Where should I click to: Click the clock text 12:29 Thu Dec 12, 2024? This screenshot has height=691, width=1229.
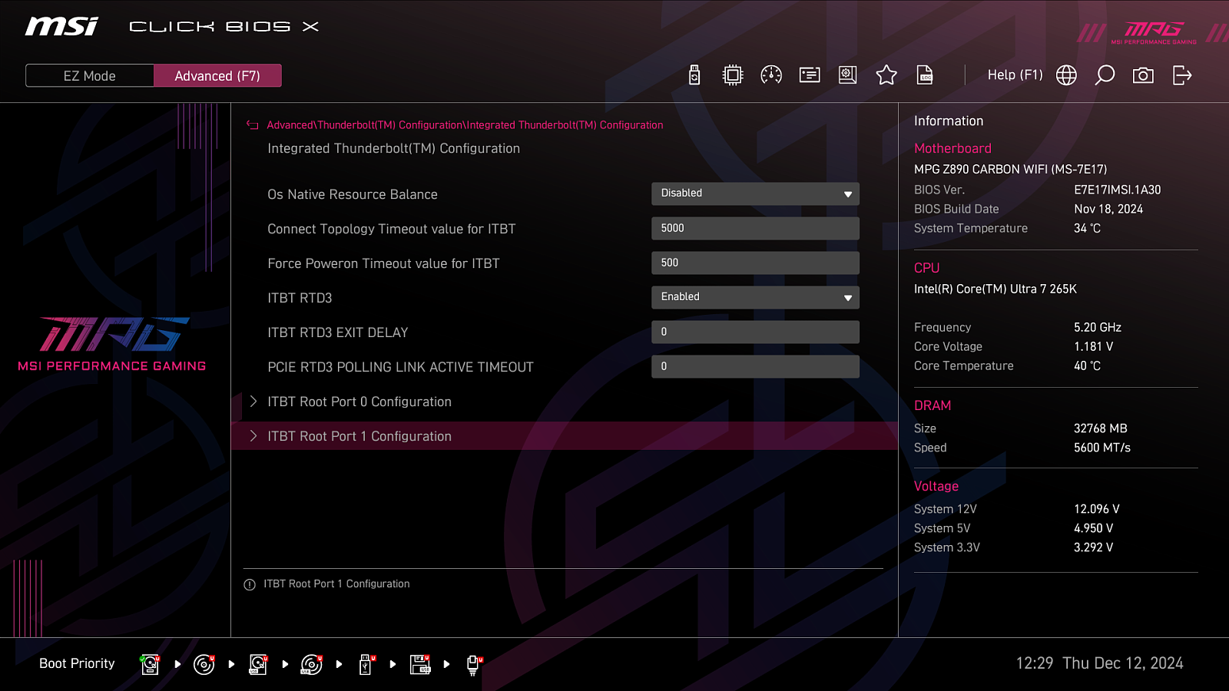point(1099,663)
